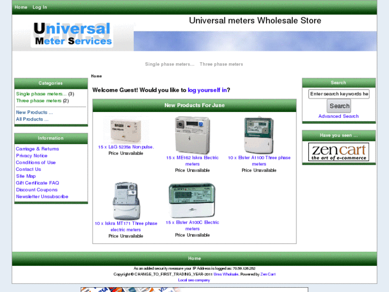The height and width of the screenshot is (292, 389).
Task: Select Single phase meters category in sidebar
Action: click(x=41, y=94)
